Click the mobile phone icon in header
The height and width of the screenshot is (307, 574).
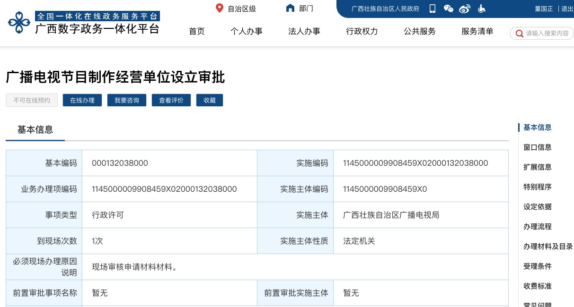[x=433, y=9]
